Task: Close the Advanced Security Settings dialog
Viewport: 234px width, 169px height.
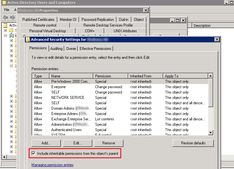Action: pyautogui.click(x=217, y=39)
